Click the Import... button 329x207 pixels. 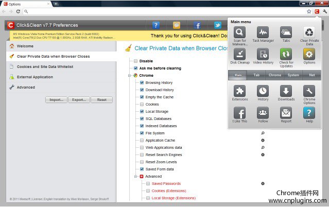pos(56,100)
